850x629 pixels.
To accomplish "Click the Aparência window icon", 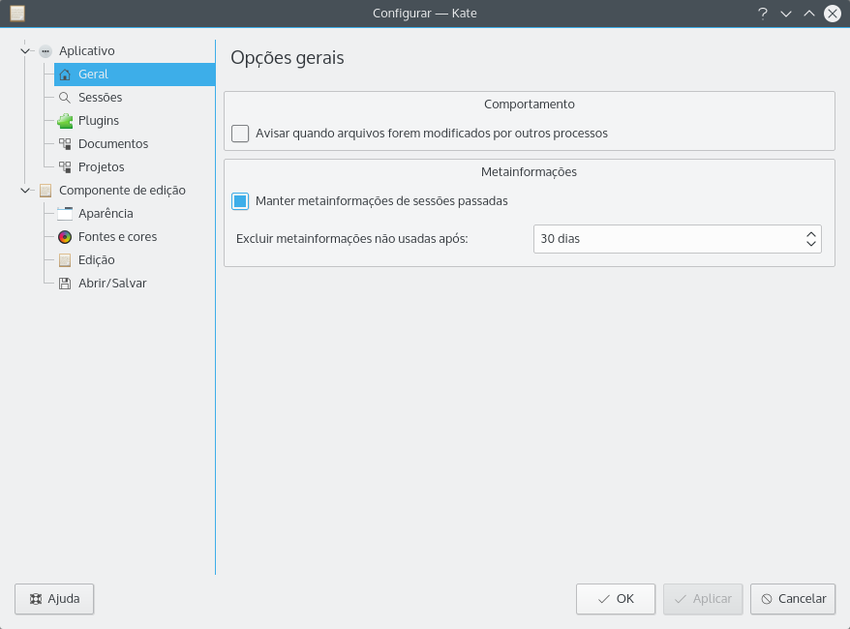I will [65, 214].
